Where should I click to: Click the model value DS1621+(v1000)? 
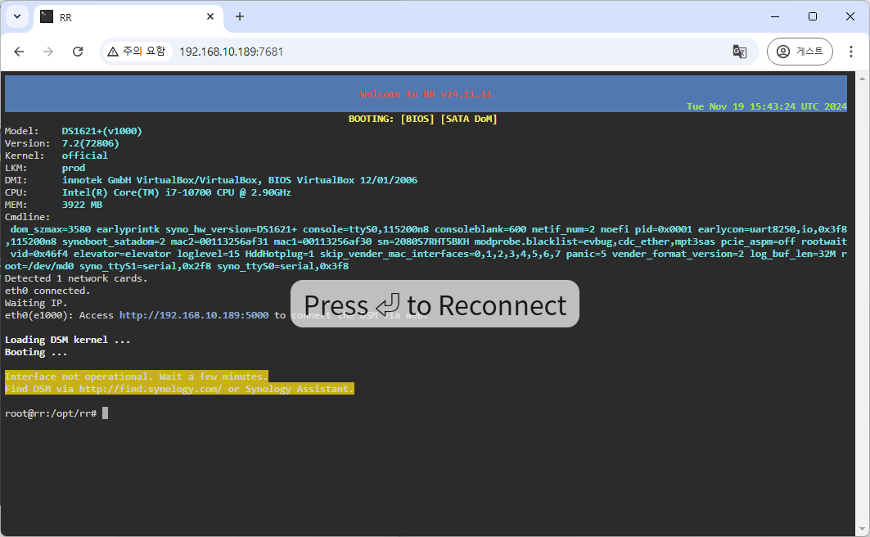(102, 131)
